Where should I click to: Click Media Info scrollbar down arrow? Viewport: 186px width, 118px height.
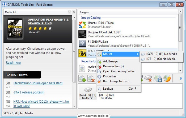[74, 106]
